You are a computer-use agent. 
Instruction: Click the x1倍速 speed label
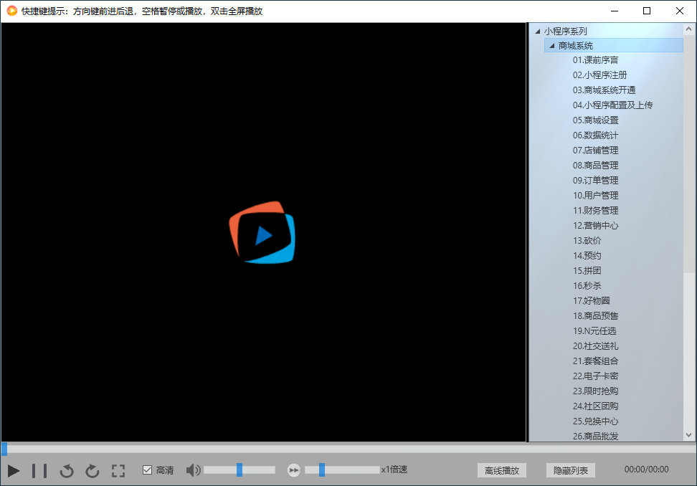point(394,470)
